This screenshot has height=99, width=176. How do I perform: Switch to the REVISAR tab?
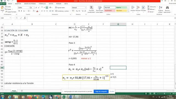point(59,4)
